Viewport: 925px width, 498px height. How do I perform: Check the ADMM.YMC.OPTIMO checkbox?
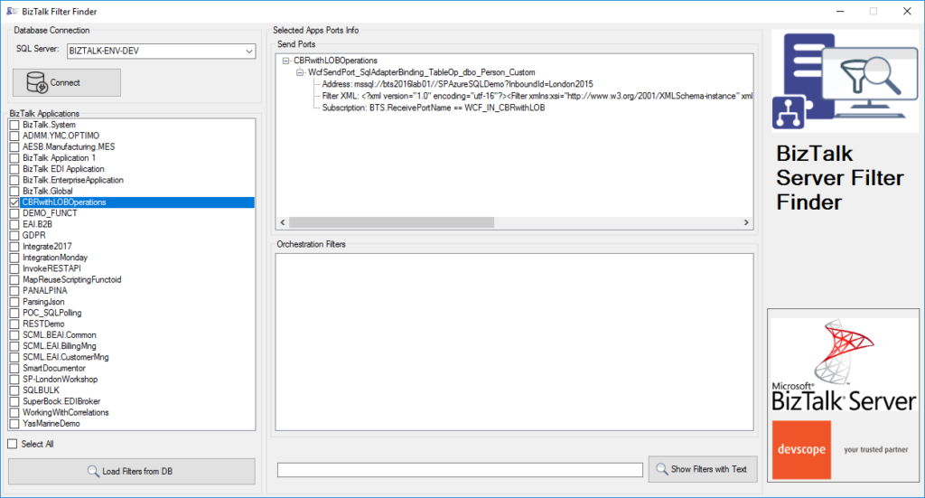[x=14, y=136]
